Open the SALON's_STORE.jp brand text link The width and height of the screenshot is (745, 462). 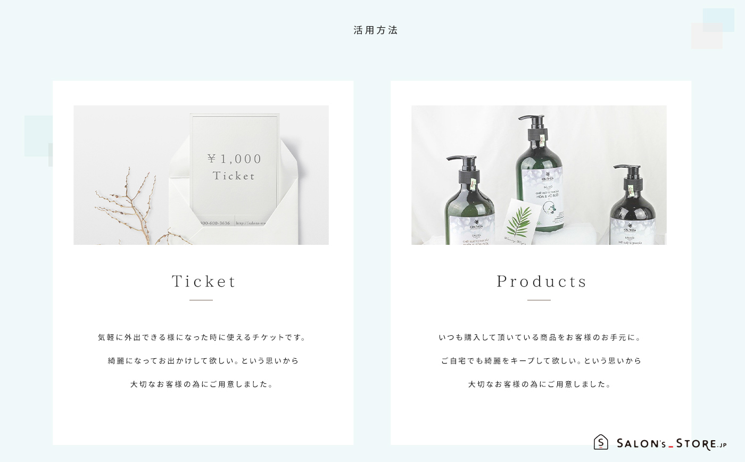(x=672, y=444)
